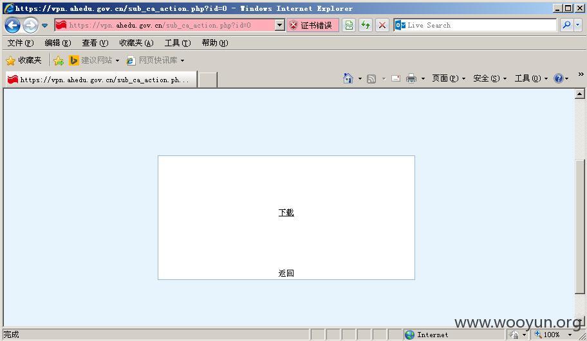587x341 pixels.
Task: Click the Read Mail envelope icon
Action: pyautogui.click(x=396, y=78)
